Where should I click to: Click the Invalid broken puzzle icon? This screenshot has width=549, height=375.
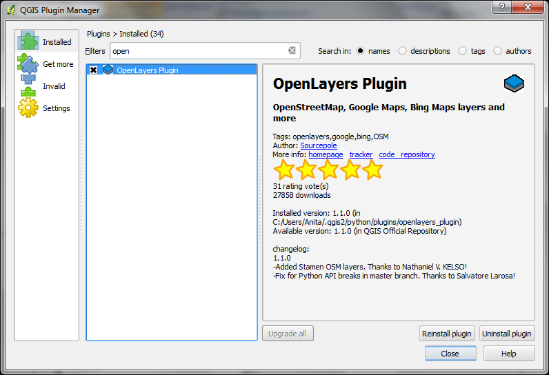click(28, 86)
